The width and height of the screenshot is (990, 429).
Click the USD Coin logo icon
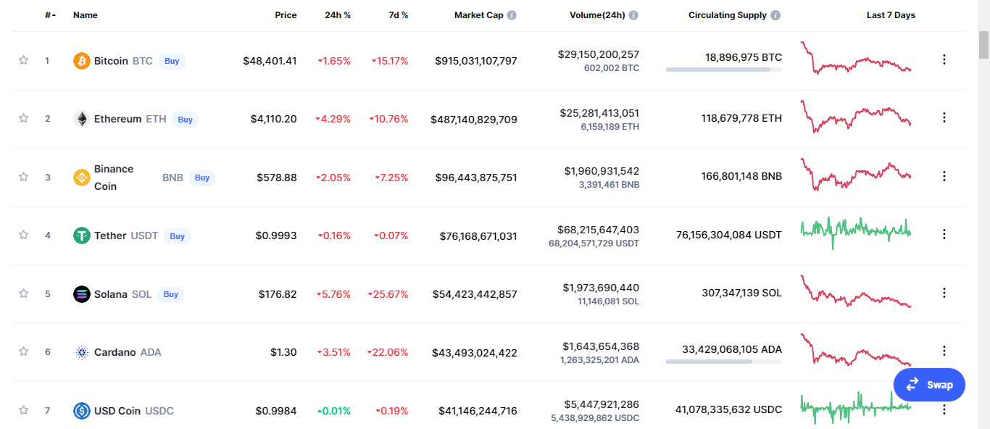click(x=82, y=411)
